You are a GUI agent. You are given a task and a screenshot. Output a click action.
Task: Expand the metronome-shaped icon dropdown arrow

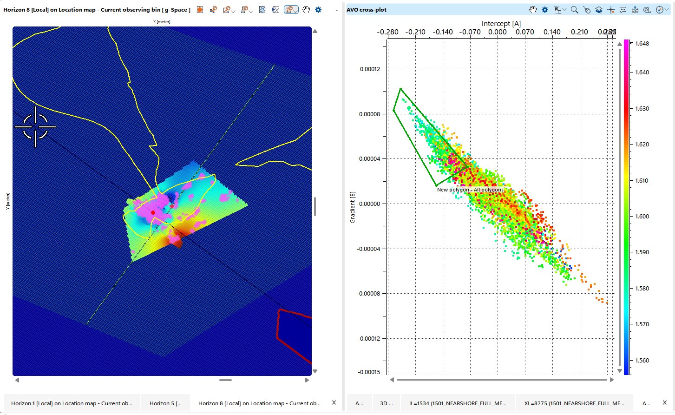click(x=251, y=10)
